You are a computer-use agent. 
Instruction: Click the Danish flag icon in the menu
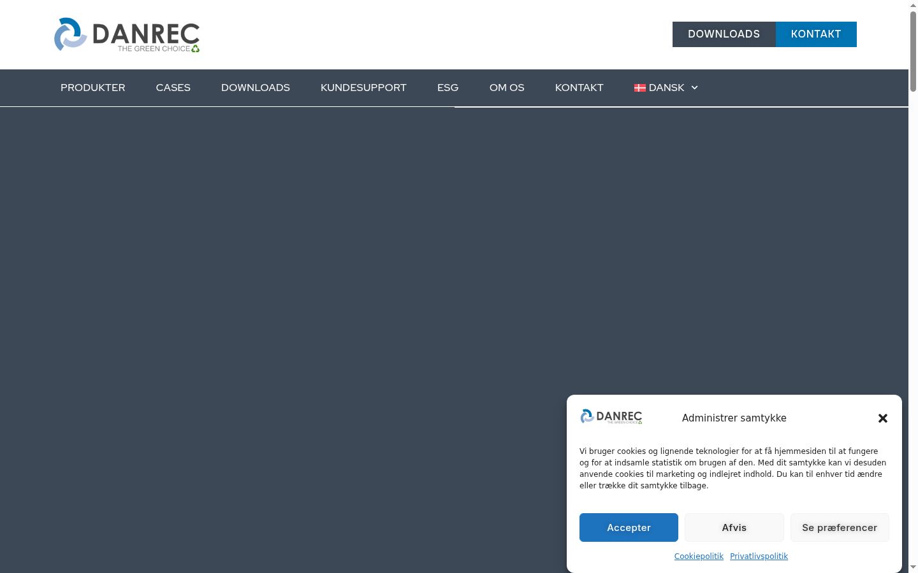coord(639,88)
